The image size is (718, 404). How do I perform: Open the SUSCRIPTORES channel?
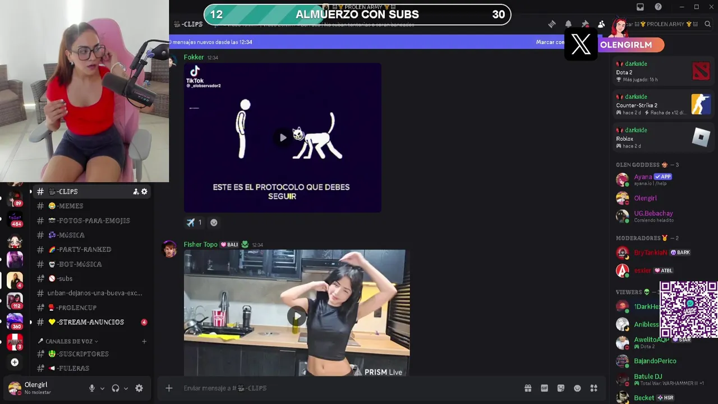click(x=91, y=353)
